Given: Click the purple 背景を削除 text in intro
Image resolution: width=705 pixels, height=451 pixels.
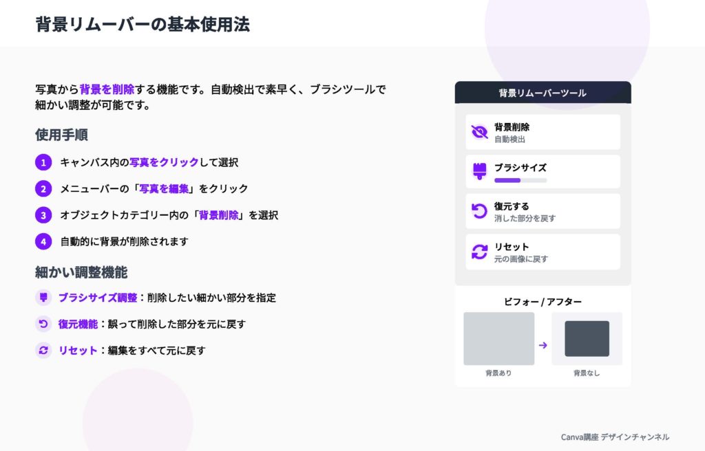Looking at the screenshot, I should [x=107, y=89].
